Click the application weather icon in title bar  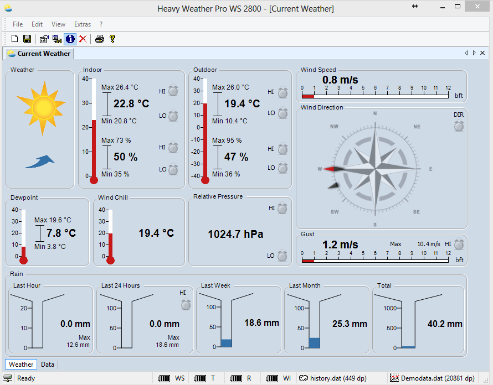[8, 8]
